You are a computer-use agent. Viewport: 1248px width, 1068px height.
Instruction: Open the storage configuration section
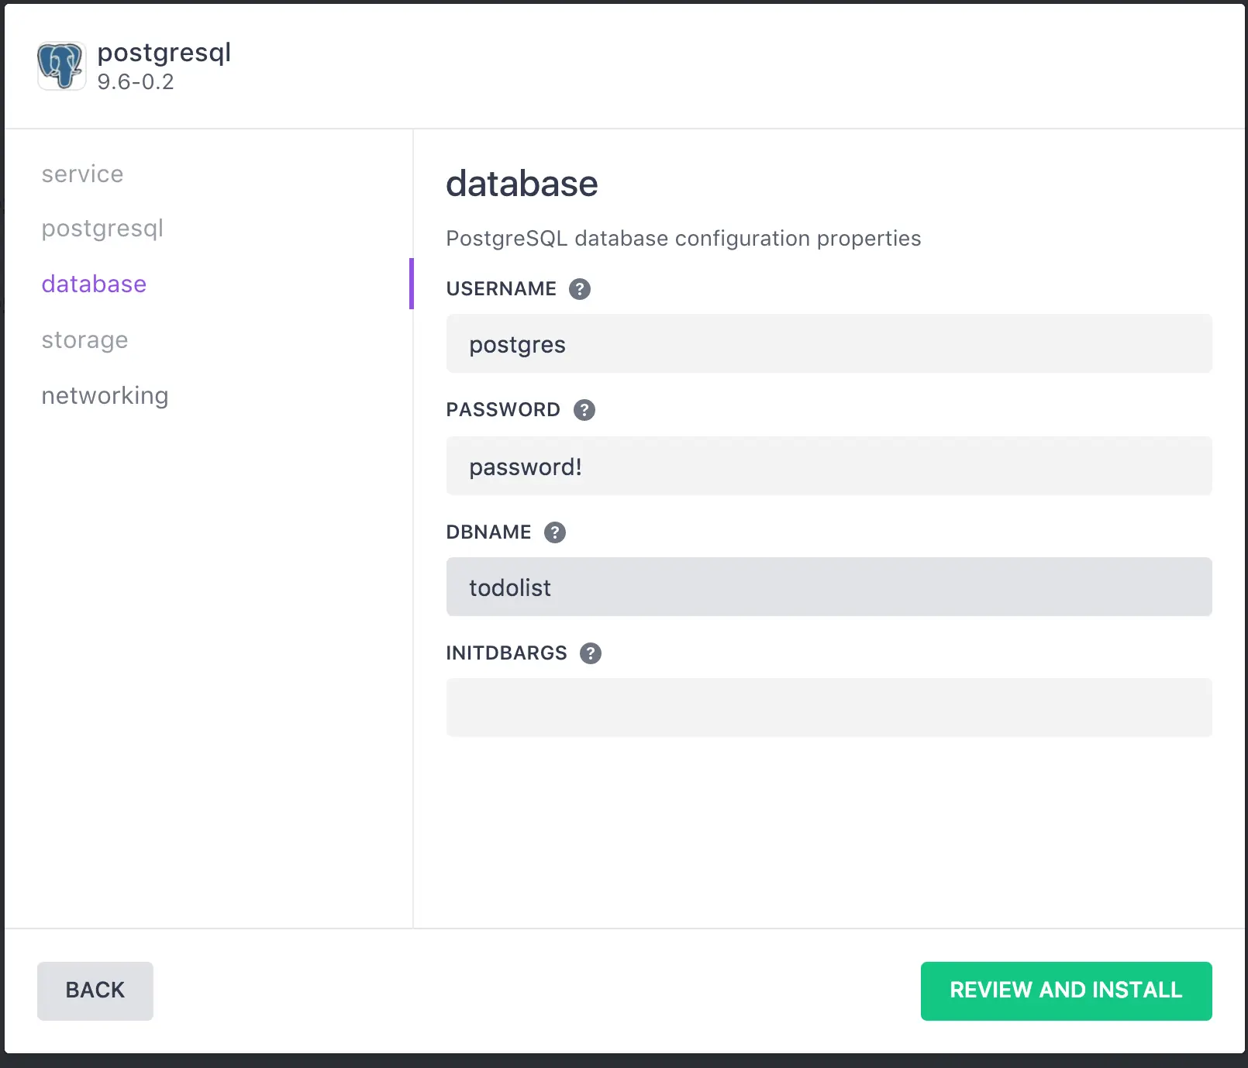[x=84, y=339]
